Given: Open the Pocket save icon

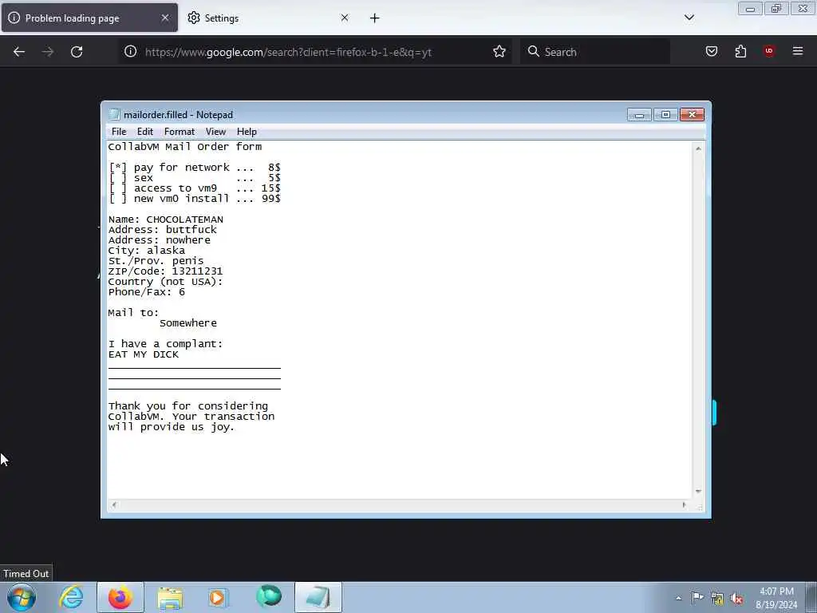Looking at the screenshot, I should point(712,51).
